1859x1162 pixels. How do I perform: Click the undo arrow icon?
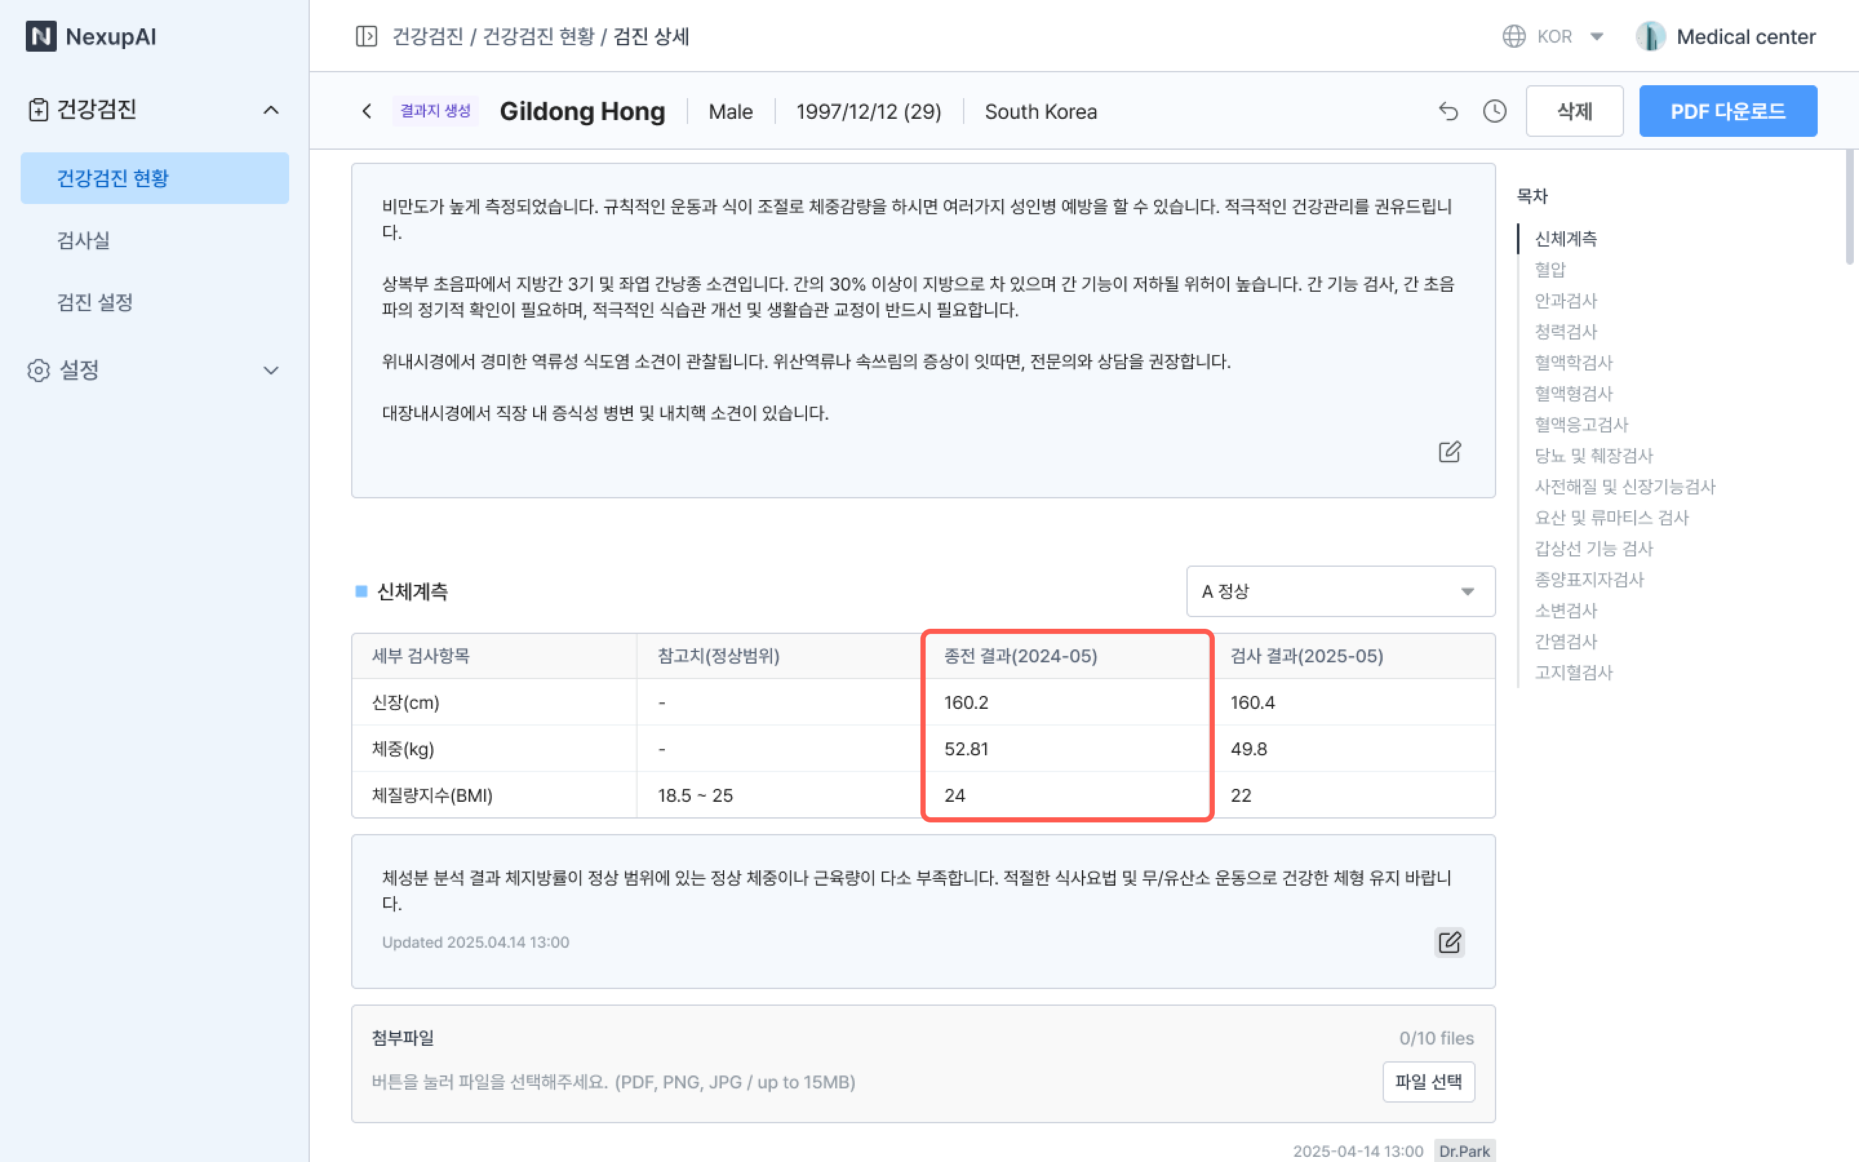1448,112
